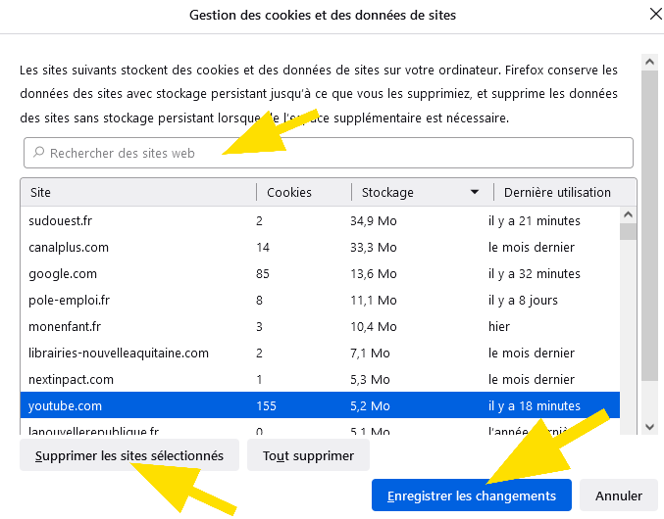Click 'Supprimer les sites sélectionnés' button
This screenshot has height=519, width=664.
(129, 455)
